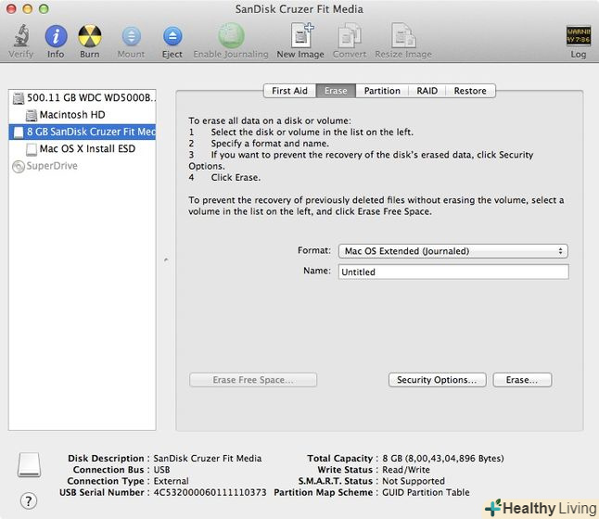The height and width of the screenshot is (519, 599).
Task: Open the Restore tab
Action: pos(470,91)
